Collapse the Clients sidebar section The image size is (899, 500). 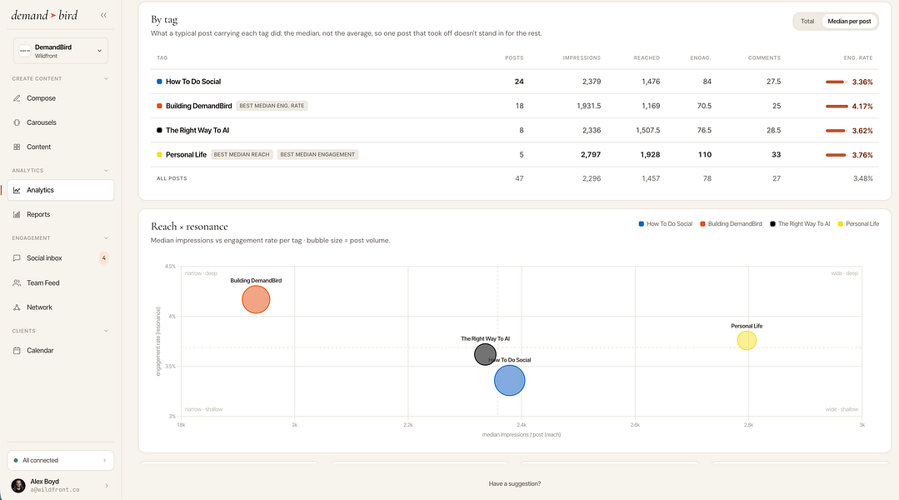(x=106, y=331)
